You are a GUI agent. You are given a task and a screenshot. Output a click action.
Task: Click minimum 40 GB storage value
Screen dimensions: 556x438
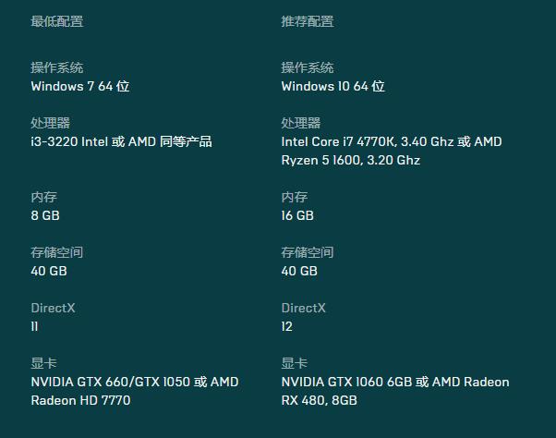49,271
